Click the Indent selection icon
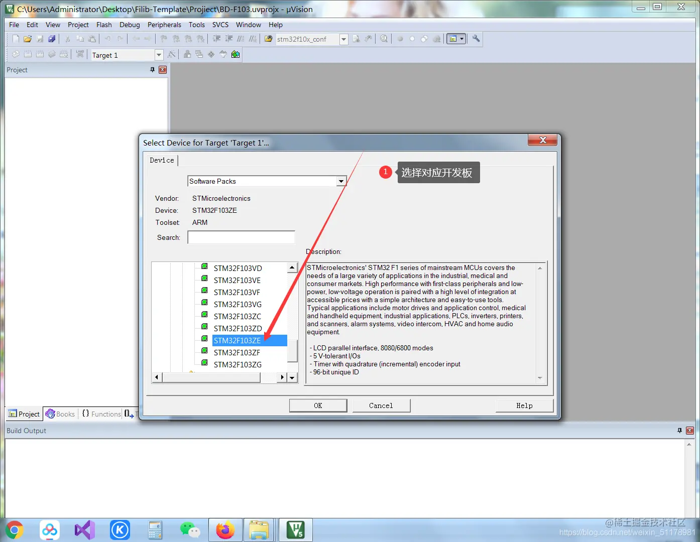 pos(216,39)
